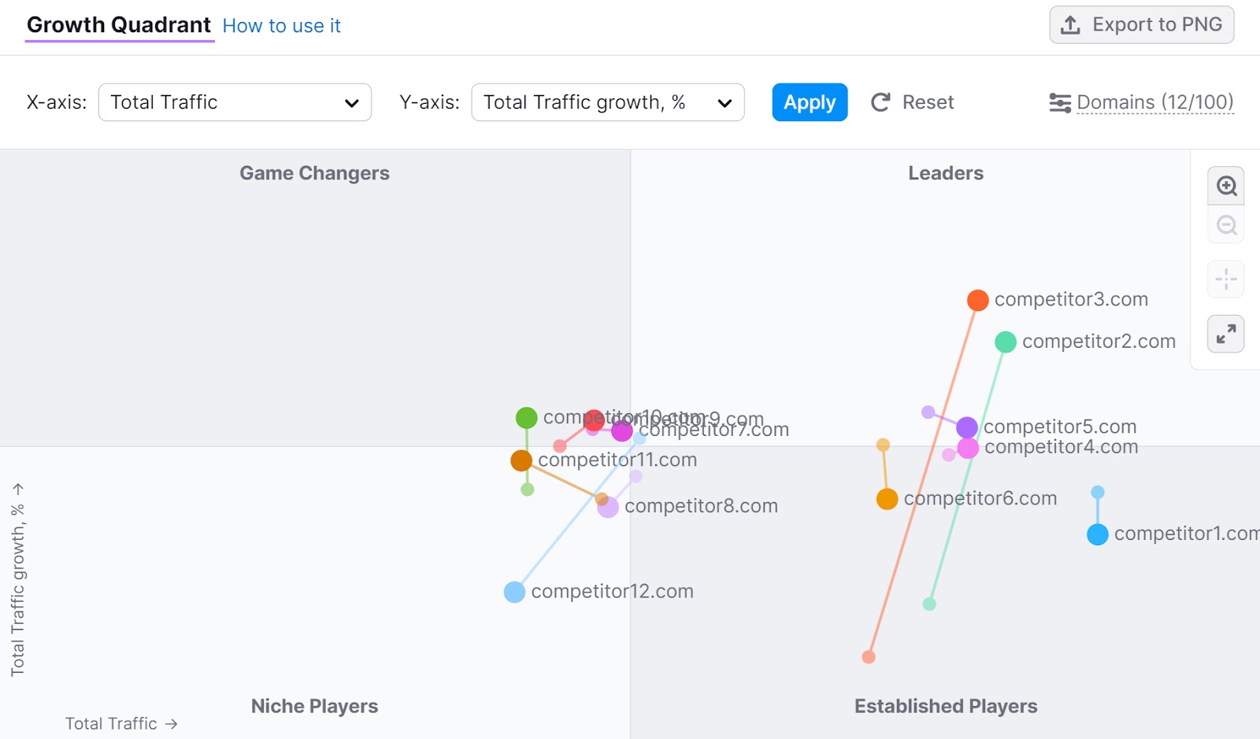The image size is (1260, 739).
Task: Select the competitor3.com bubble in Leaders quadrant
Action: tap(977, 300)
